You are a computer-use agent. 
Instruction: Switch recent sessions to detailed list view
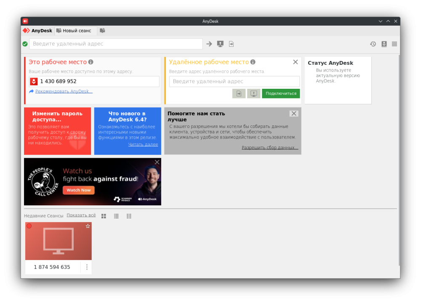pos(129,216)
